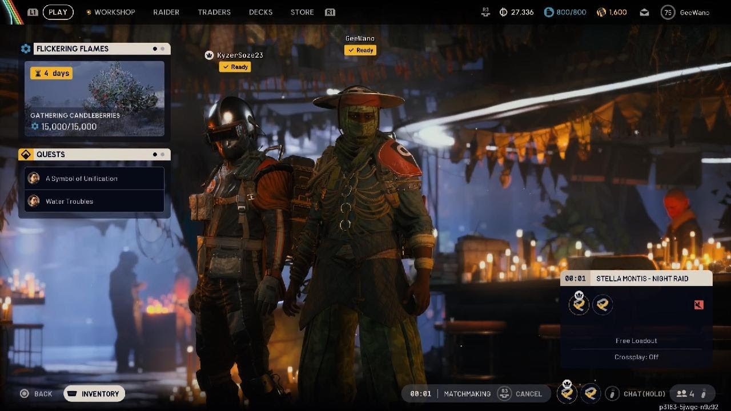Switch to the PLAY tab
Screen dimensions: 731x411
tap(58, 12)
